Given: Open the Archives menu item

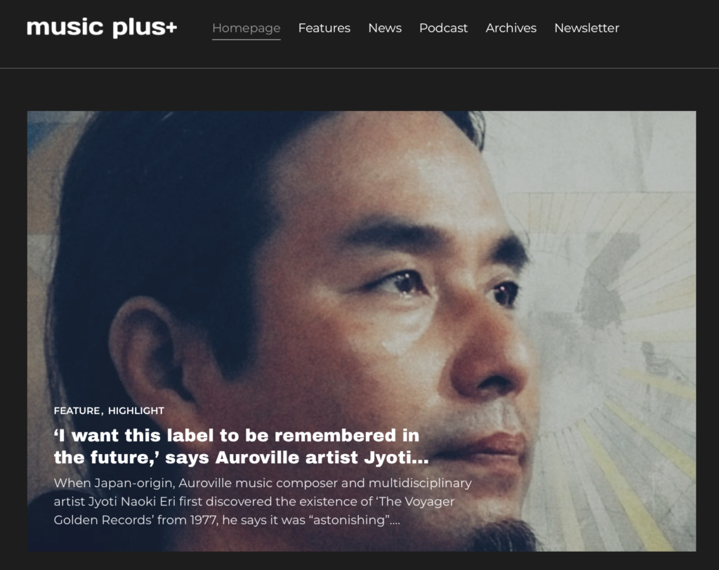Looking at the screenshot, I should [511, 28].
